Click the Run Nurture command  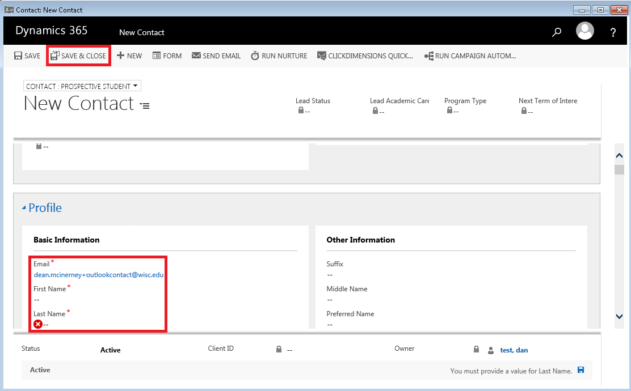tap(279, 56)
